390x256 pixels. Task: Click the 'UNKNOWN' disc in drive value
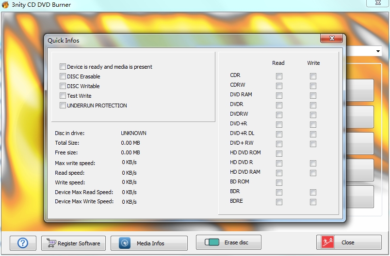(133, 133)
